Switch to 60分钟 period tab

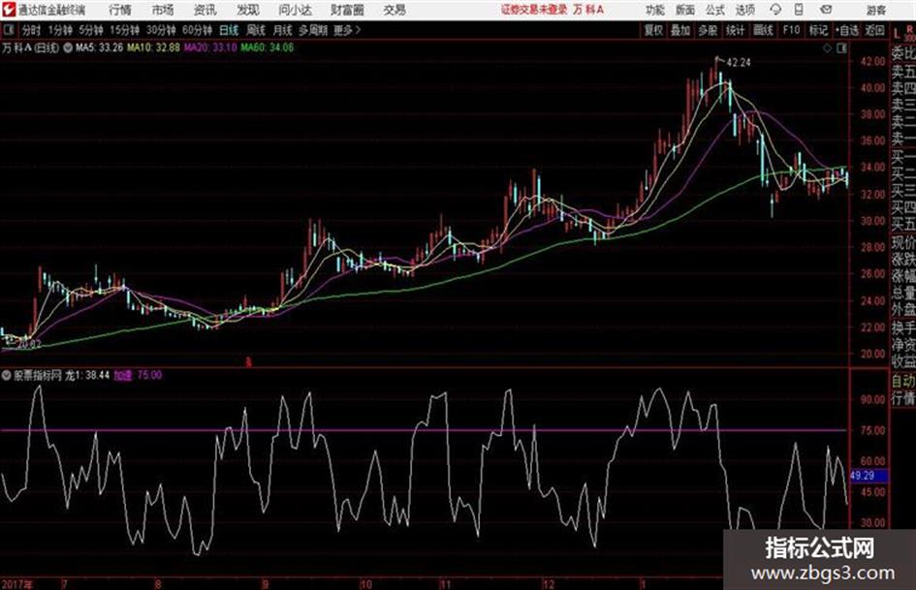click(x=197, y=30)
